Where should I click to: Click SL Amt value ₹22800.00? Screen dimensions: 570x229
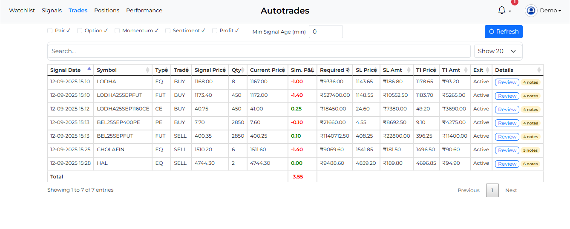(x=396, y=136)
